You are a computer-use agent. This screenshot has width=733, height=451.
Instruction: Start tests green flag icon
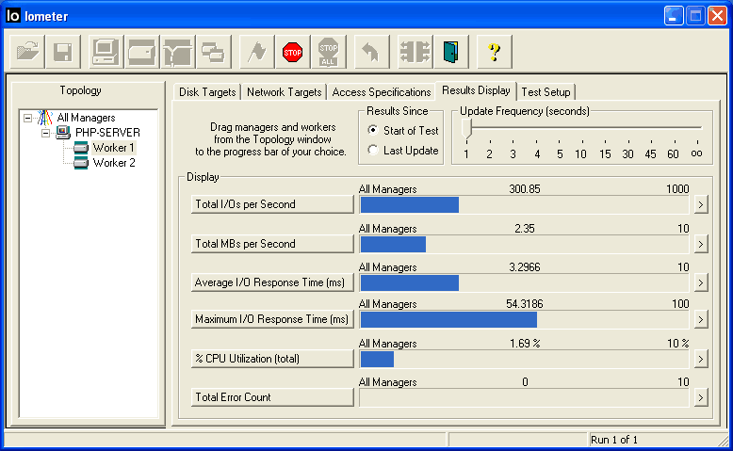point(256,52)
